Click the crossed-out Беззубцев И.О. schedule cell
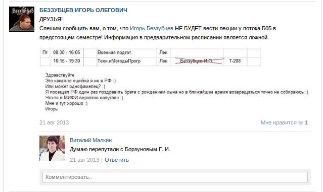The height and width of the screenshot is (192, 323). coord(197,61)
